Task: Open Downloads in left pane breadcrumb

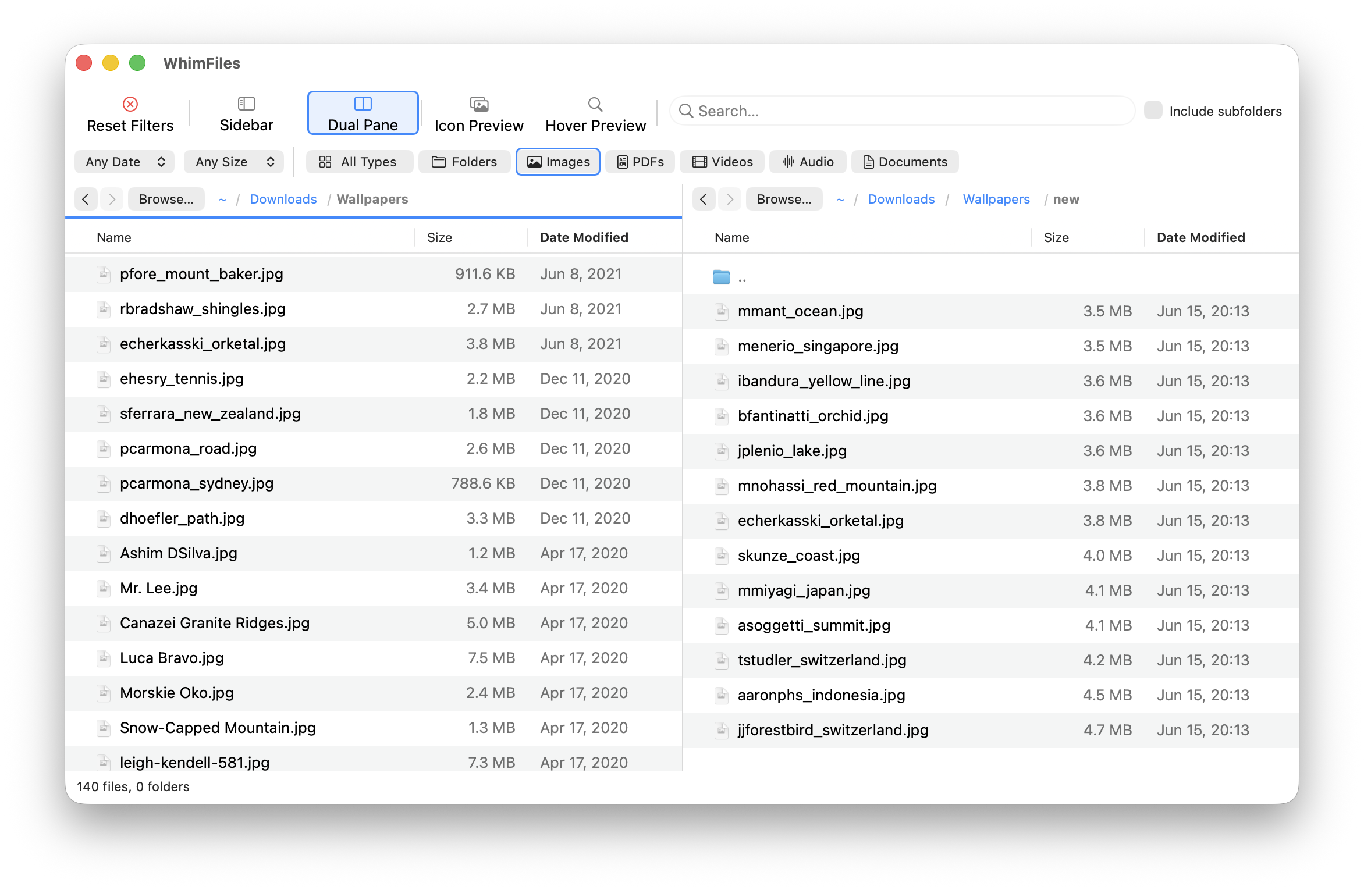Action: tap(283, 199)
